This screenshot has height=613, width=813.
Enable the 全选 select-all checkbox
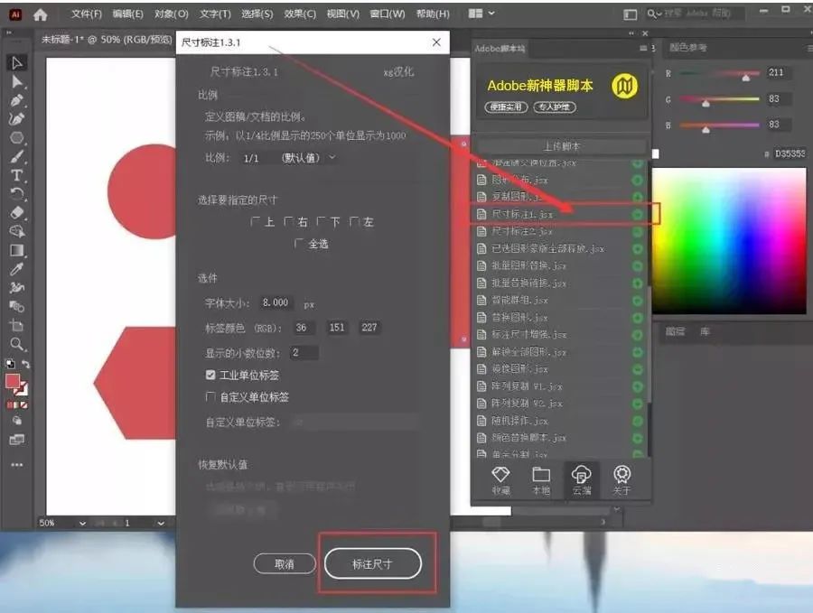[x=300, y=244]
